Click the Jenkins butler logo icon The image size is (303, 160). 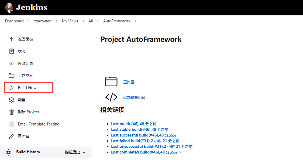coord(9,8)
